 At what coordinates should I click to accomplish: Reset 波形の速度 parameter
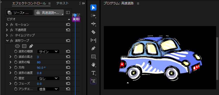(68, 73)
